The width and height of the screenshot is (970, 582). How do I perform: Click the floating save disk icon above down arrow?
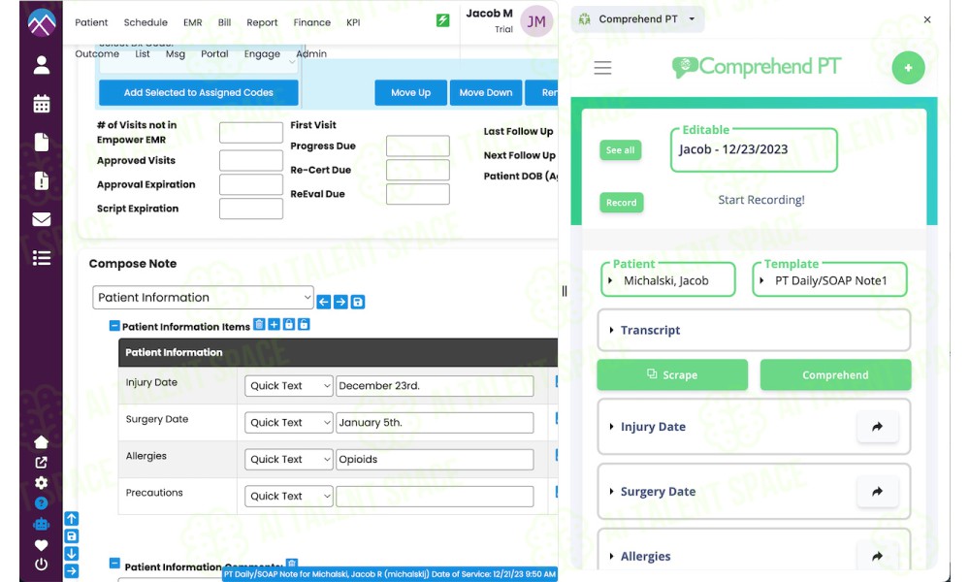[x=72, y=536]
